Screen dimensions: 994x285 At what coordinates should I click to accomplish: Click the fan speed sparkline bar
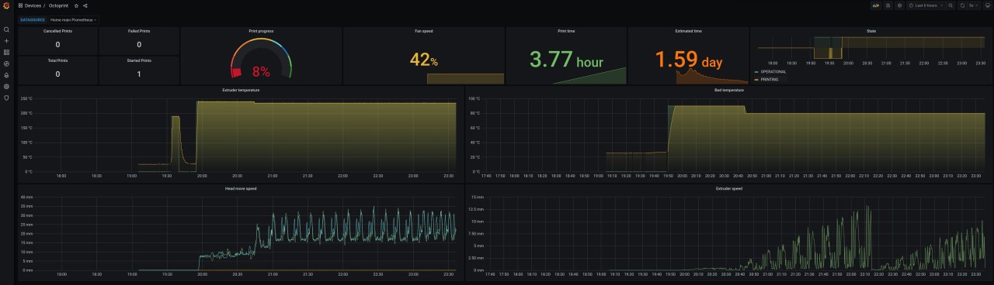tap(465, 78)
